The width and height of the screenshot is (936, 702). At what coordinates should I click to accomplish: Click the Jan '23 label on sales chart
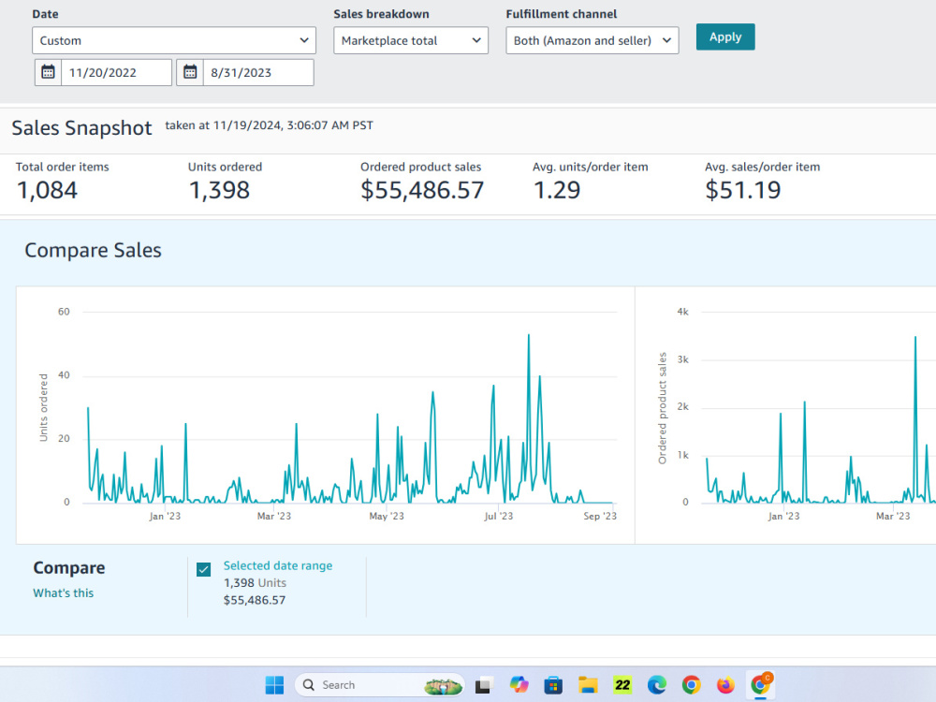(x=783, y=516)
